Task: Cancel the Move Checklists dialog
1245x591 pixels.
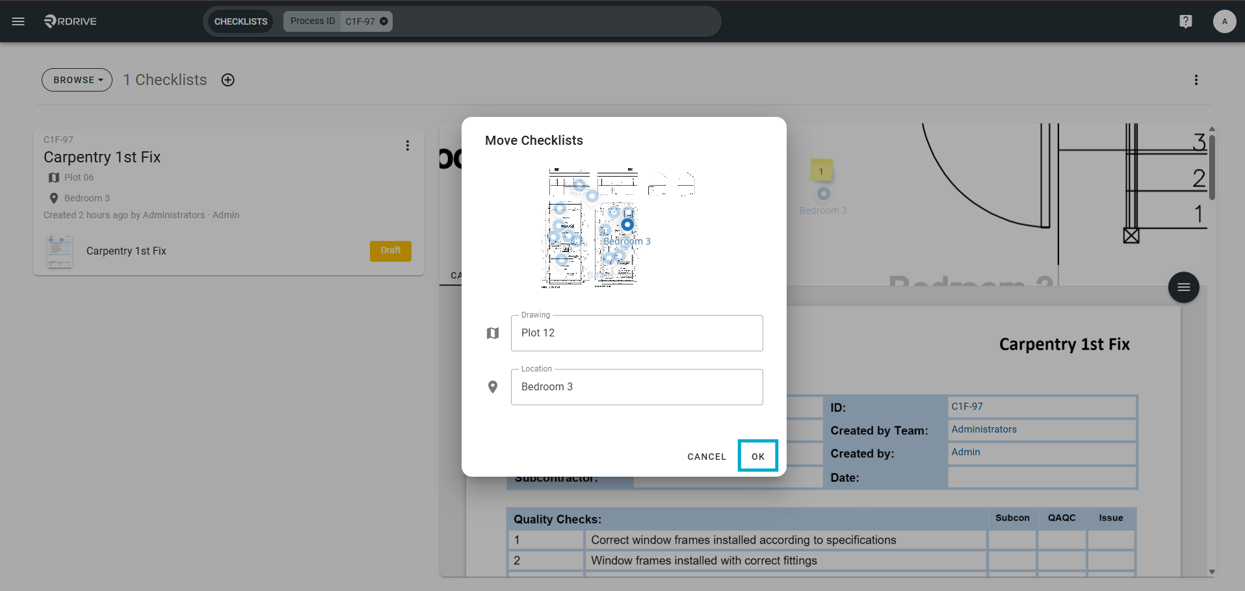Action: (x=707, y=457)
